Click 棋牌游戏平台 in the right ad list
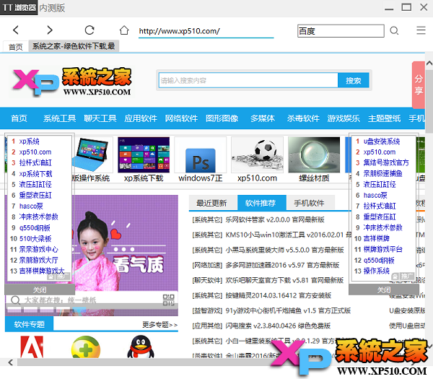Screen dimensions: 433x379 [x=382, y=250]
